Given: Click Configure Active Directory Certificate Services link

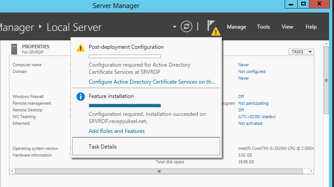Looking at the screenshot, I should tap(152, 82).
